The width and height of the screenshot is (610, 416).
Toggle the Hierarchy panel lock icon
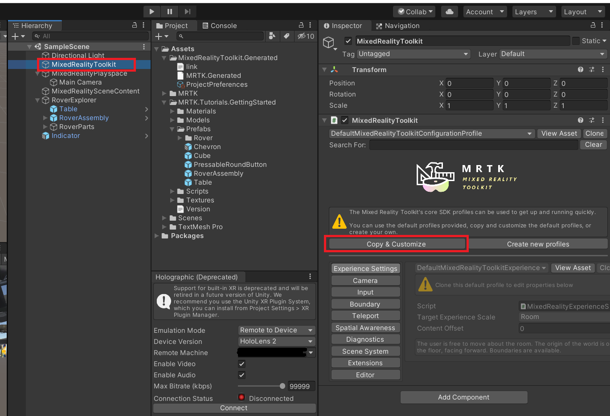(135, 25)
